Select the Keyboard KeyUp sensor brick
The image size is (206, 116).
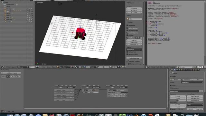click(64, 90)
